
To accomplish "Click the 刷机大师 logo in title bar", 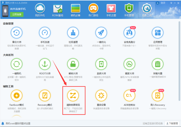I will pyautogui.click(x=3, y=3).
